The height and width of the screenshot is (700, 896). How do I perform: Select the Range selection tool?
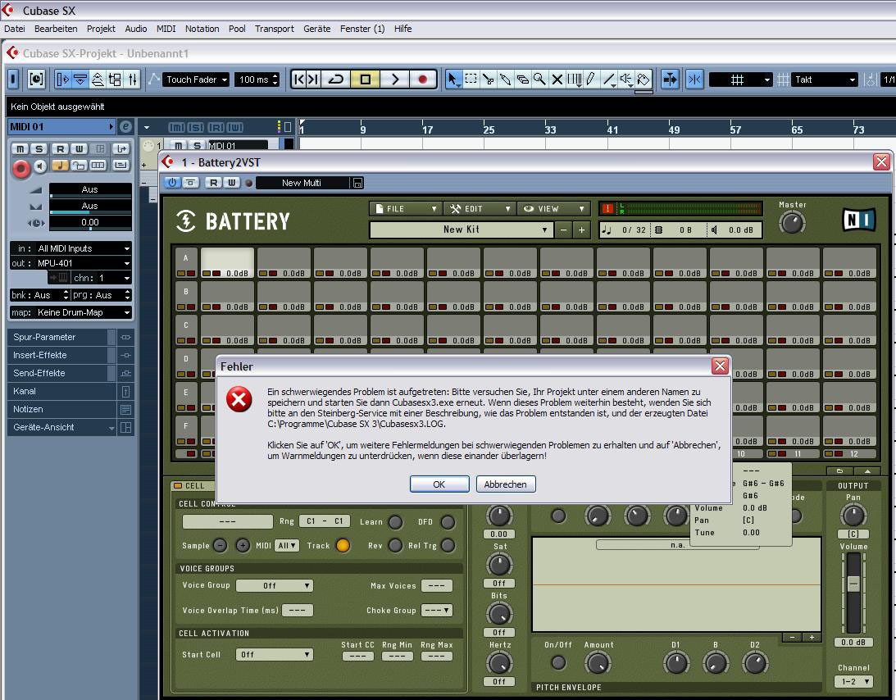click(471, 80)
